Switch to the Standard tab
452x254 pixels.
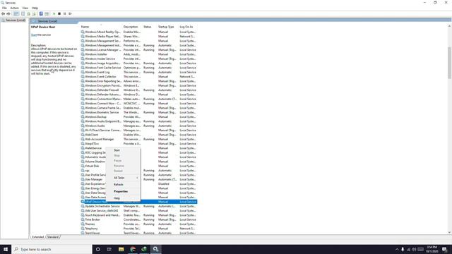click(x=53, y=237)
